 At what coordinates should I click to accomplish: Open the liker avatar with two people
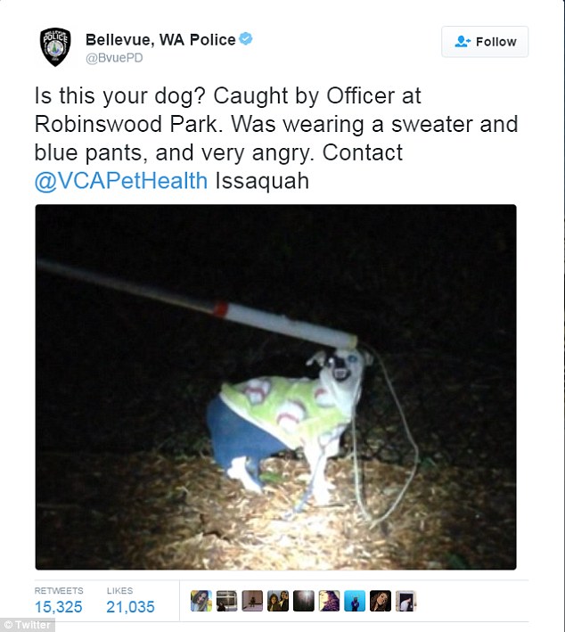pos(278,601)
